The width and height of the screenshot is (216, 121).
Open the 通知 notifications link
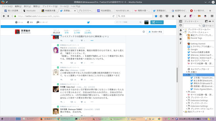[30, 22]
